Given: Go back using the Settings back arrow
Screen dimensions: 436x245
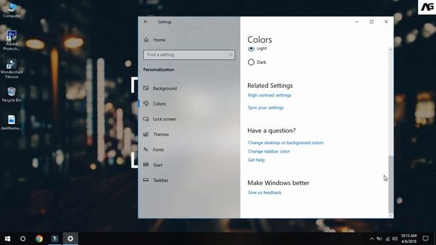Looking at the screenshot, I should 146,22.
